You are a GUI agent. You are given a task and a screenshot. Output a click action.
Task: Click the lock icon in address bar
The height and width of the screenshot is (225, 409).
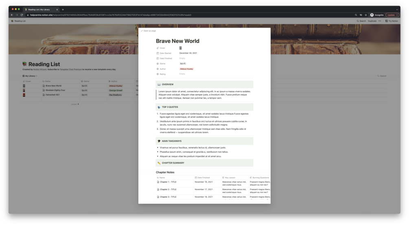[28, 15]
